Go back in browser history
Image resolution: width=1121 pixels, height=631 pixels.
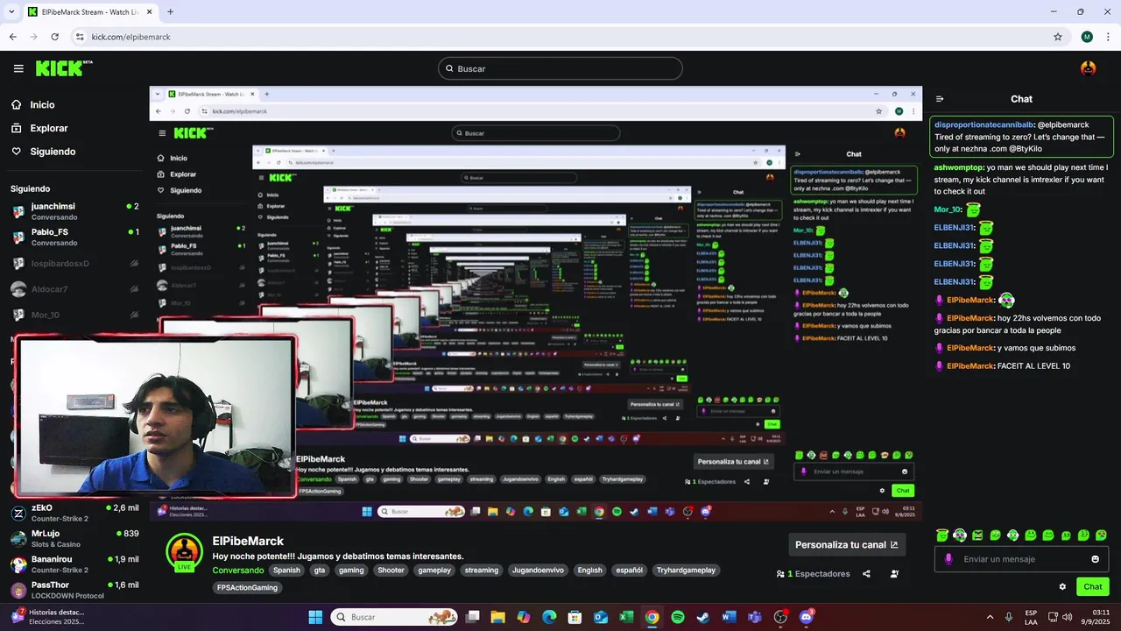[x=12, y=37]
